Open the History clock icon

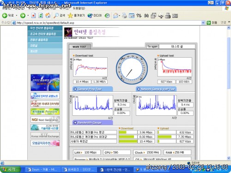point(107,15)
